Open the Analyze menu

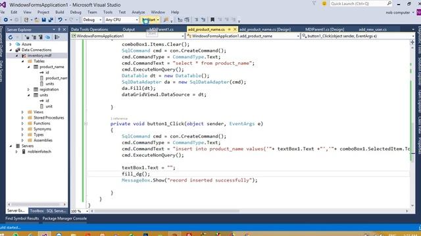point(138,12)
